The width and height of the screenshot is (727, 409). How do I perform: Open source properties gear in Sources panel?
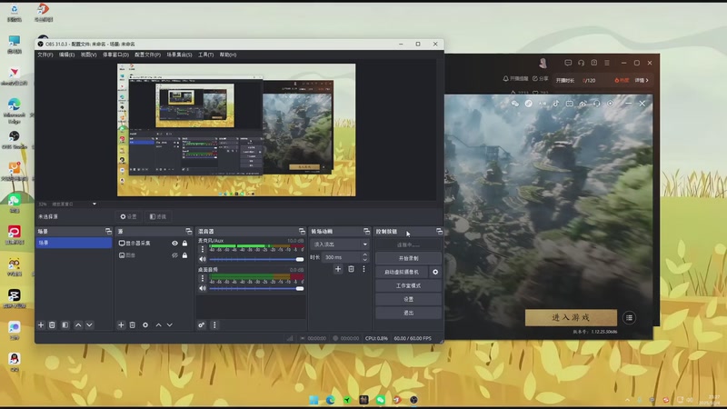[x=145, y=325]
